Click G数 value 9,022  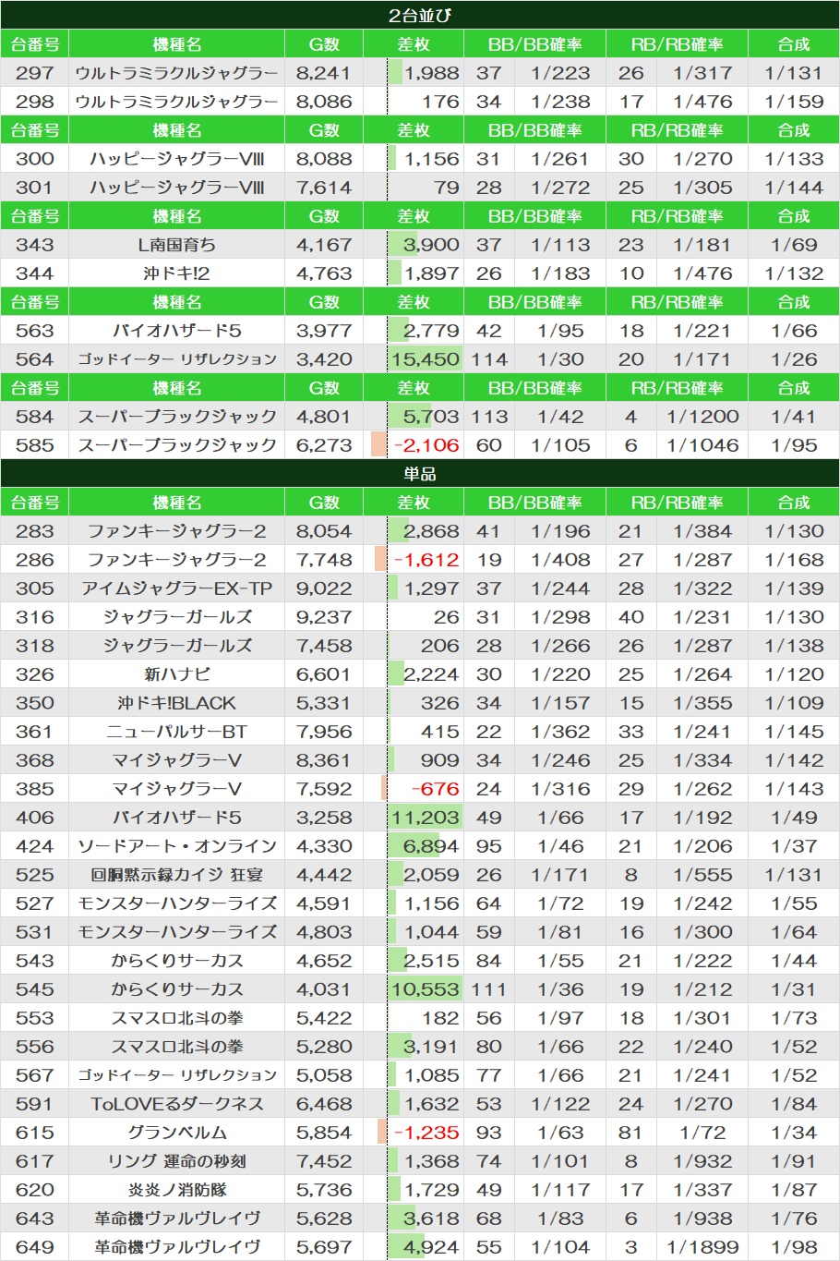pos(324,588)
